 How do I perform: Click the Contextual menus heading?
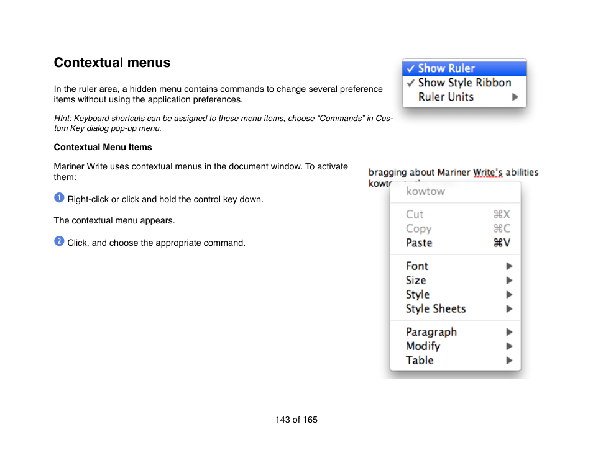[113, 63]
